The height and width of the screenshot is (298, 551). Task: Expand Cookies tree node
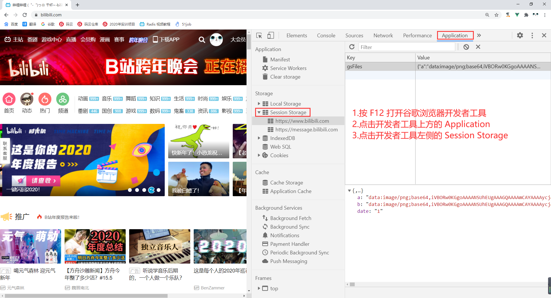pyautogui.click(x=259, y=155)
